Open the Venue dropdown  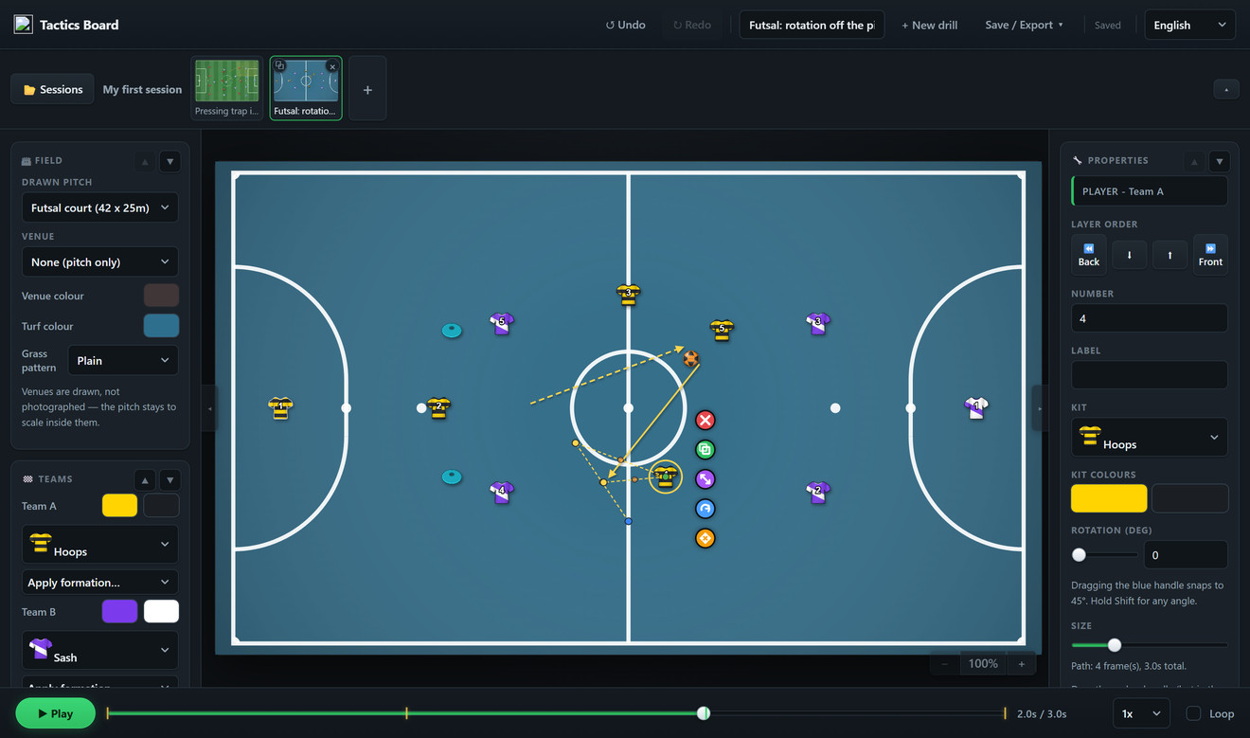pyautogui.click(x=99, y=261)
